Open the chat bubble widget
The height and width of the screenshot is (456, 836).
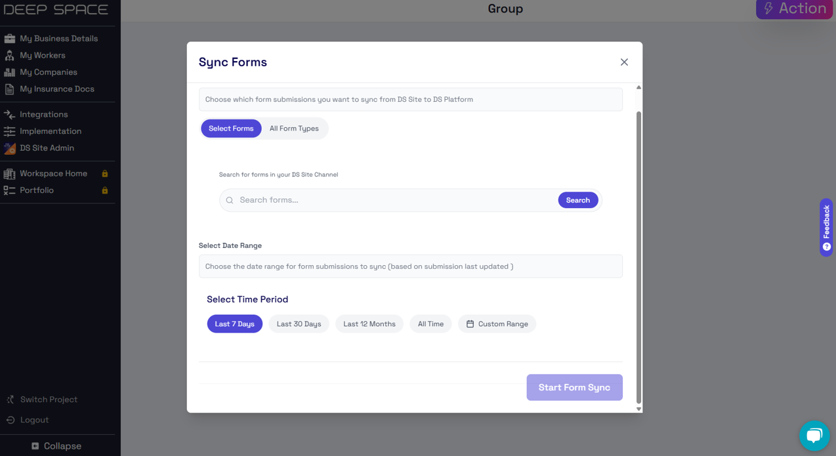tap(814, 436)
